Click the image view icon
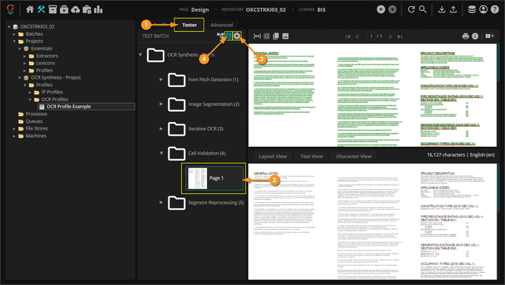Image resolution: width=505 pixels, height=285 pixels. point(286,36)
